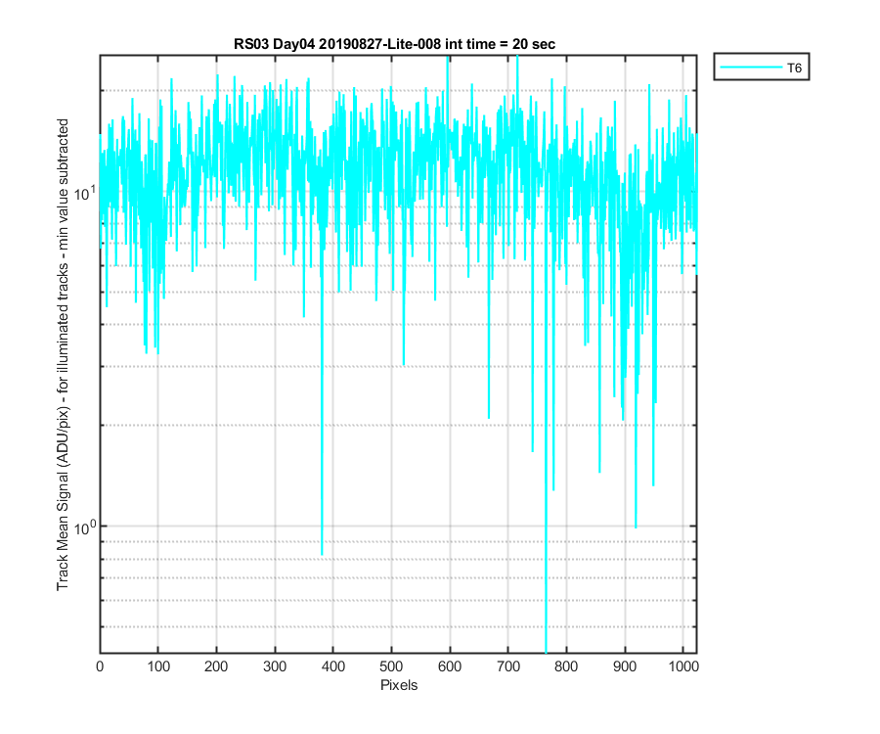The width and height of the screenshot is (880, 734).
Task: Click the 10^0 y-axis tick label
Action: pos(85,527)
